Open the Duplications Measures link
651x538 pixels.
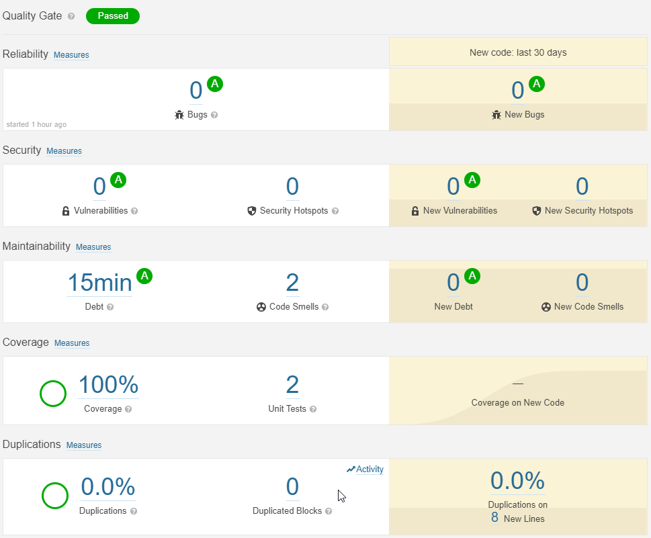point(83,445)
